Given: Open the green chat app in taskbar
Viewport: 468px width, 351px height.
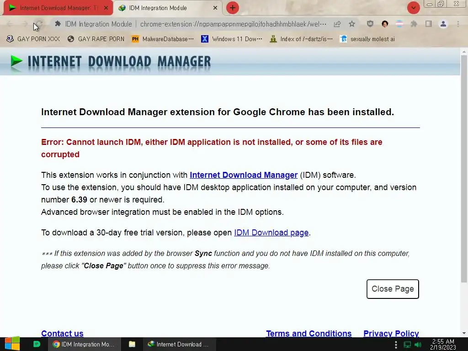Looking at the screenshot, I should (37, 344).
